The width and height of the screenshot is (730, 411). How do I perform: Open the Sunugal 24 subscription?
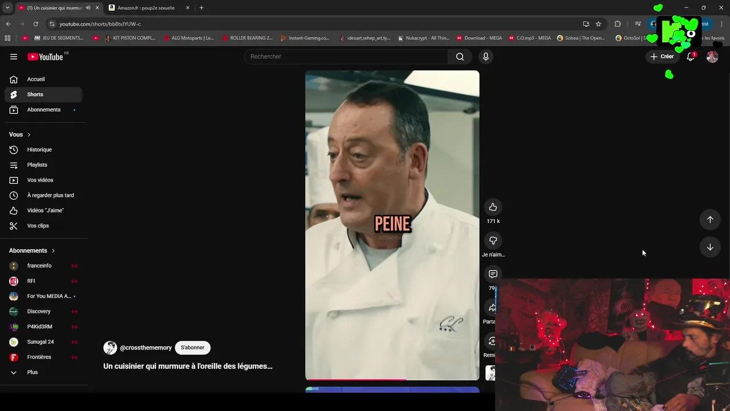pos(43,342)
